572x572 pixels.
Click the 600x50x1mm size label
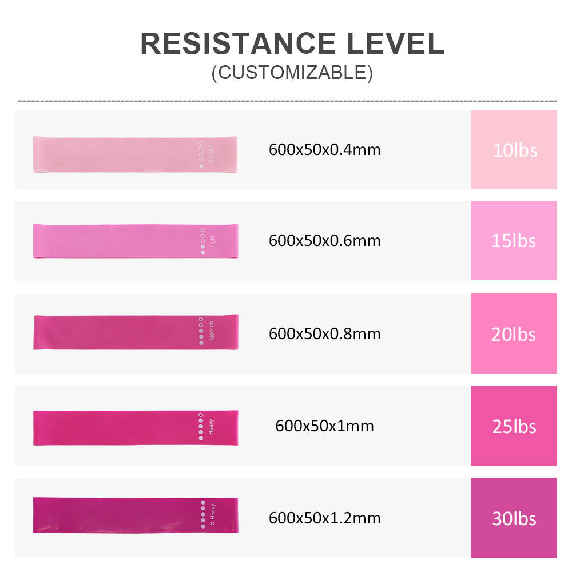coord(325,426)
